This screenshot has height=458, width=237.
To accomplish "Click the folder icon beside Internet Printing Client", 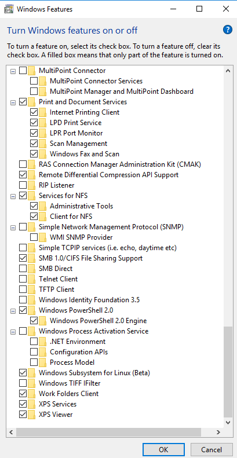I will pyautogui.click(x=43, y=112).
